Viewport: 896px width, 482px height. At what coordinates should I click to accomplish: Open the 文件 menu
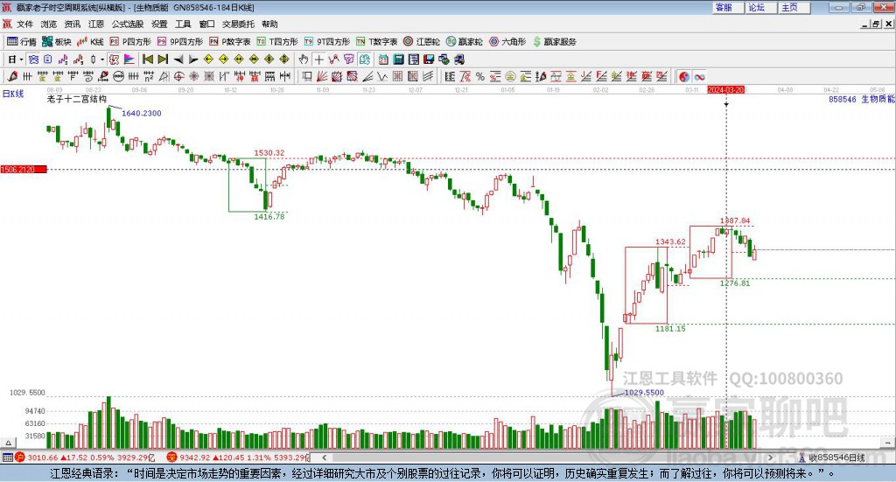click(x=24, y=24)
